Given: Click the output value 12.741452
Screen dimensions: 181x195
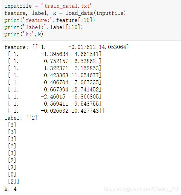Looking at the screenshot, I should 85,90.
